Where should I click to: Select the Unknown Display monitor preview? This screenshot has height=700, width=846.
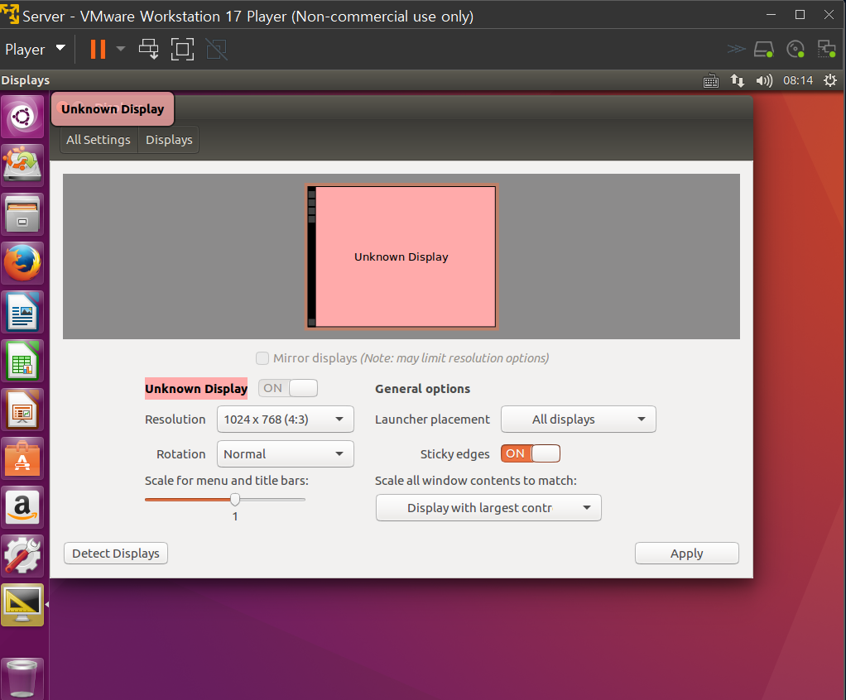click(x=401, y=257)
